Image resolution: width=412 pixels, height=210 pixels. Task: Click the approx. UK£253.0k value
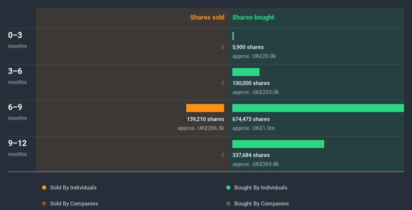[255, 92]
